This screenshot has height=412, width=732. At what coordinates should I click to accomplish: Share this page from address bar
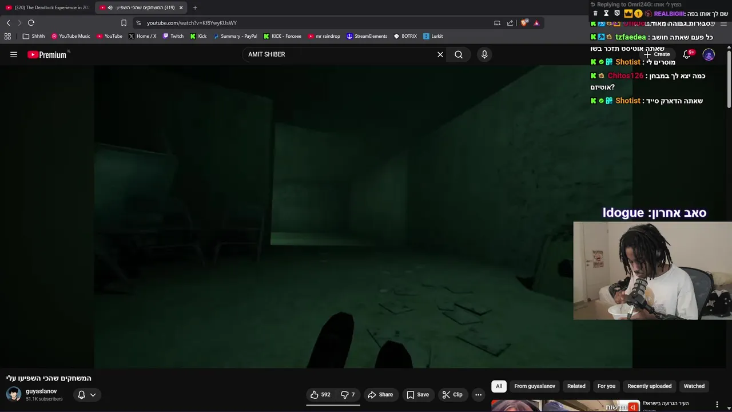pos(510,23)
